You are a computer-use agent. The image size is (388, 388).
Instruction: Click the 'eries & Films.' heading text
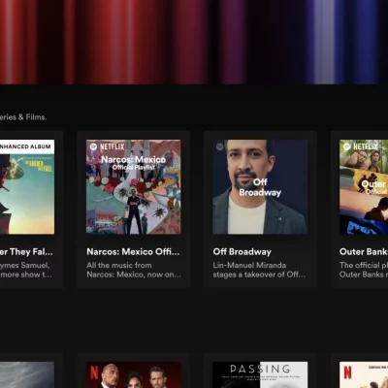point(23,117)
